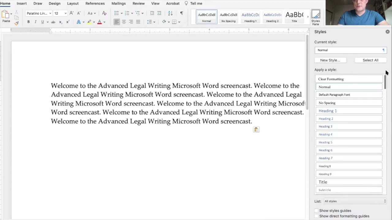Click the line spacing icon

coord(149,22)
